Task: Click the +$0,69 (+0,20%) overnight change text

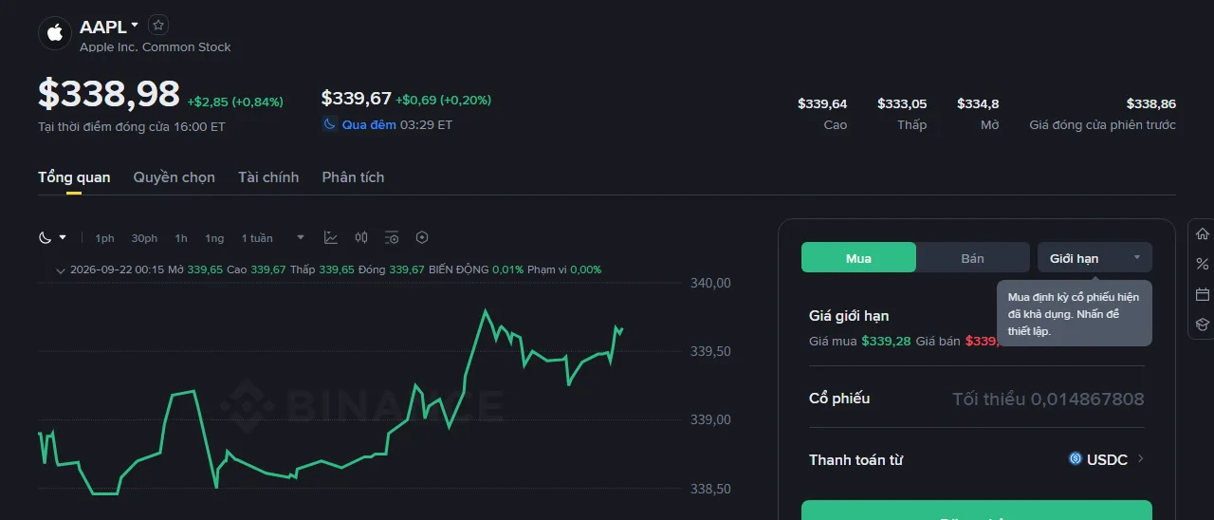Action: pos(443,100)
